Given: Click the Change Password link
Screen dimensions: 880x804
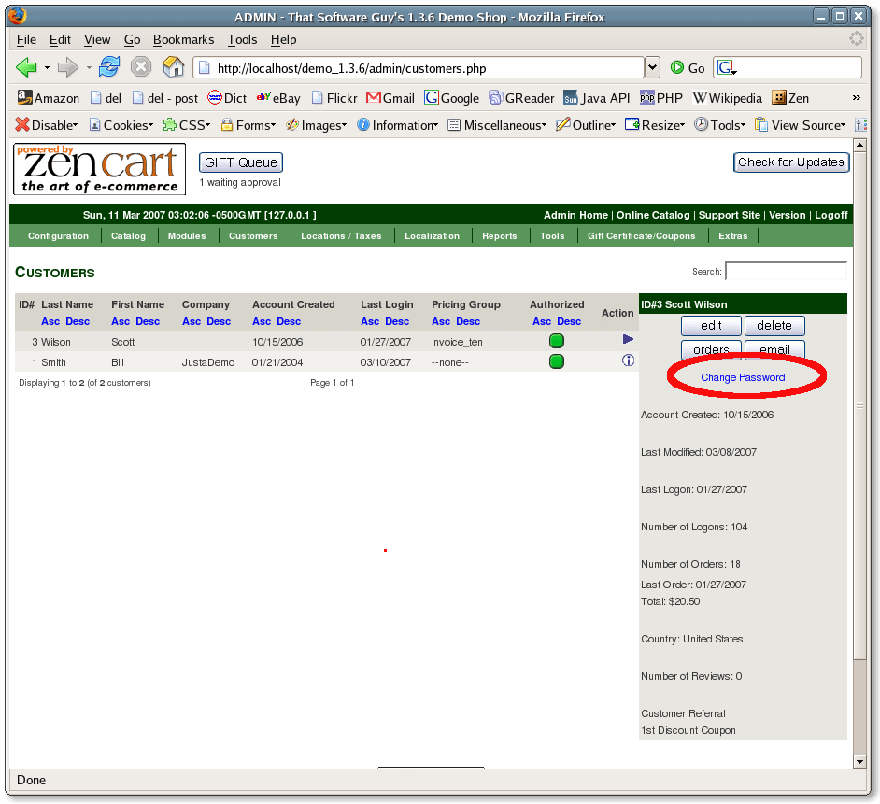Looking at the screenshot, I should 743,377.
